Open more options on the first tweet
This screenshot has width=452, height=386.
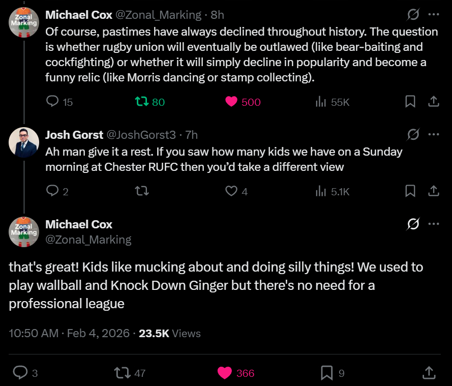click(x=433, y=15)
